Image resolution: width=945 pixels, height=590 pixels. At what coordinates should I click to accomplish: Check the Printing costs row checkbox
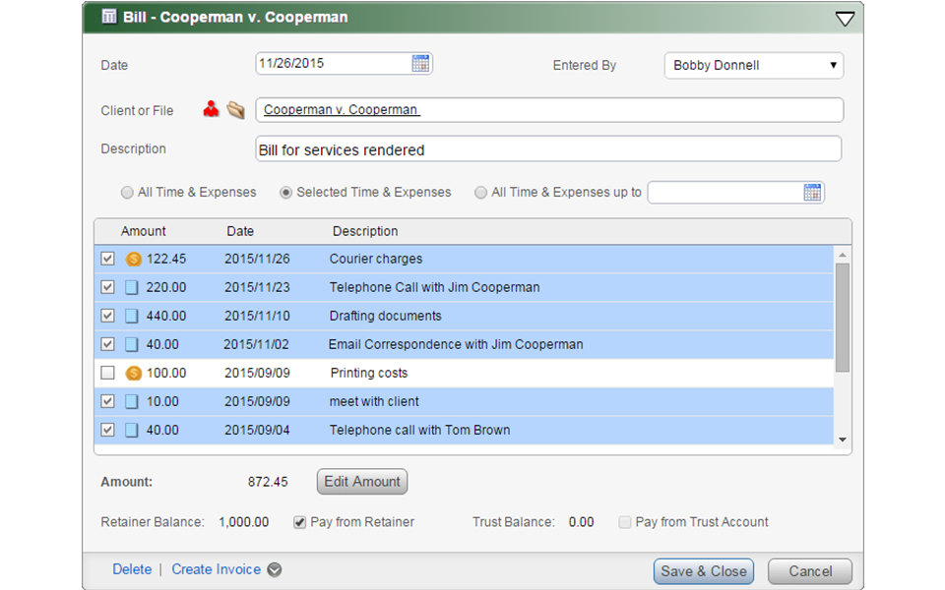click(x=108, y=373)
